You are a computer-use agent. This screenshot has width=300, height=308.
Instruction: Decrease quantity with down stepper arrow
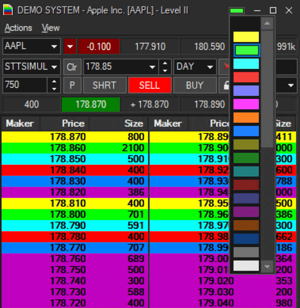pyautogui.click(x=54, y=89)
